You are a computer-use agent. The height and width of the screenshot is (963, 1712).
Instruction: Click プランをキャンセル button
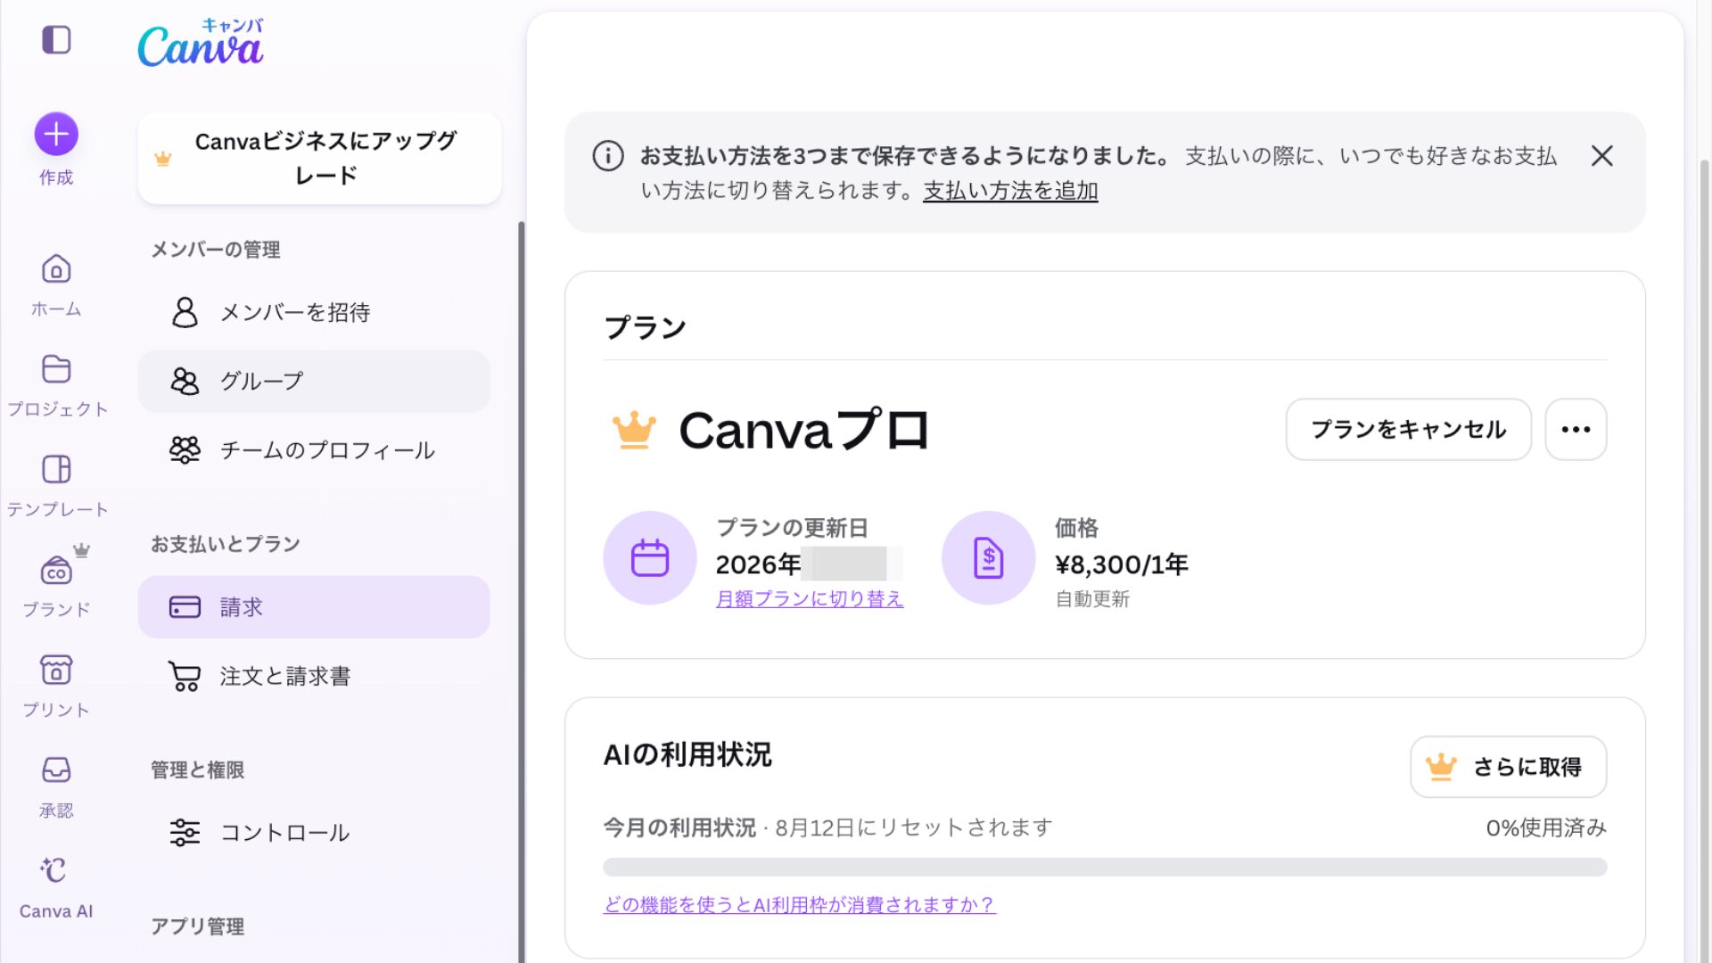[x=1408, y=430]
